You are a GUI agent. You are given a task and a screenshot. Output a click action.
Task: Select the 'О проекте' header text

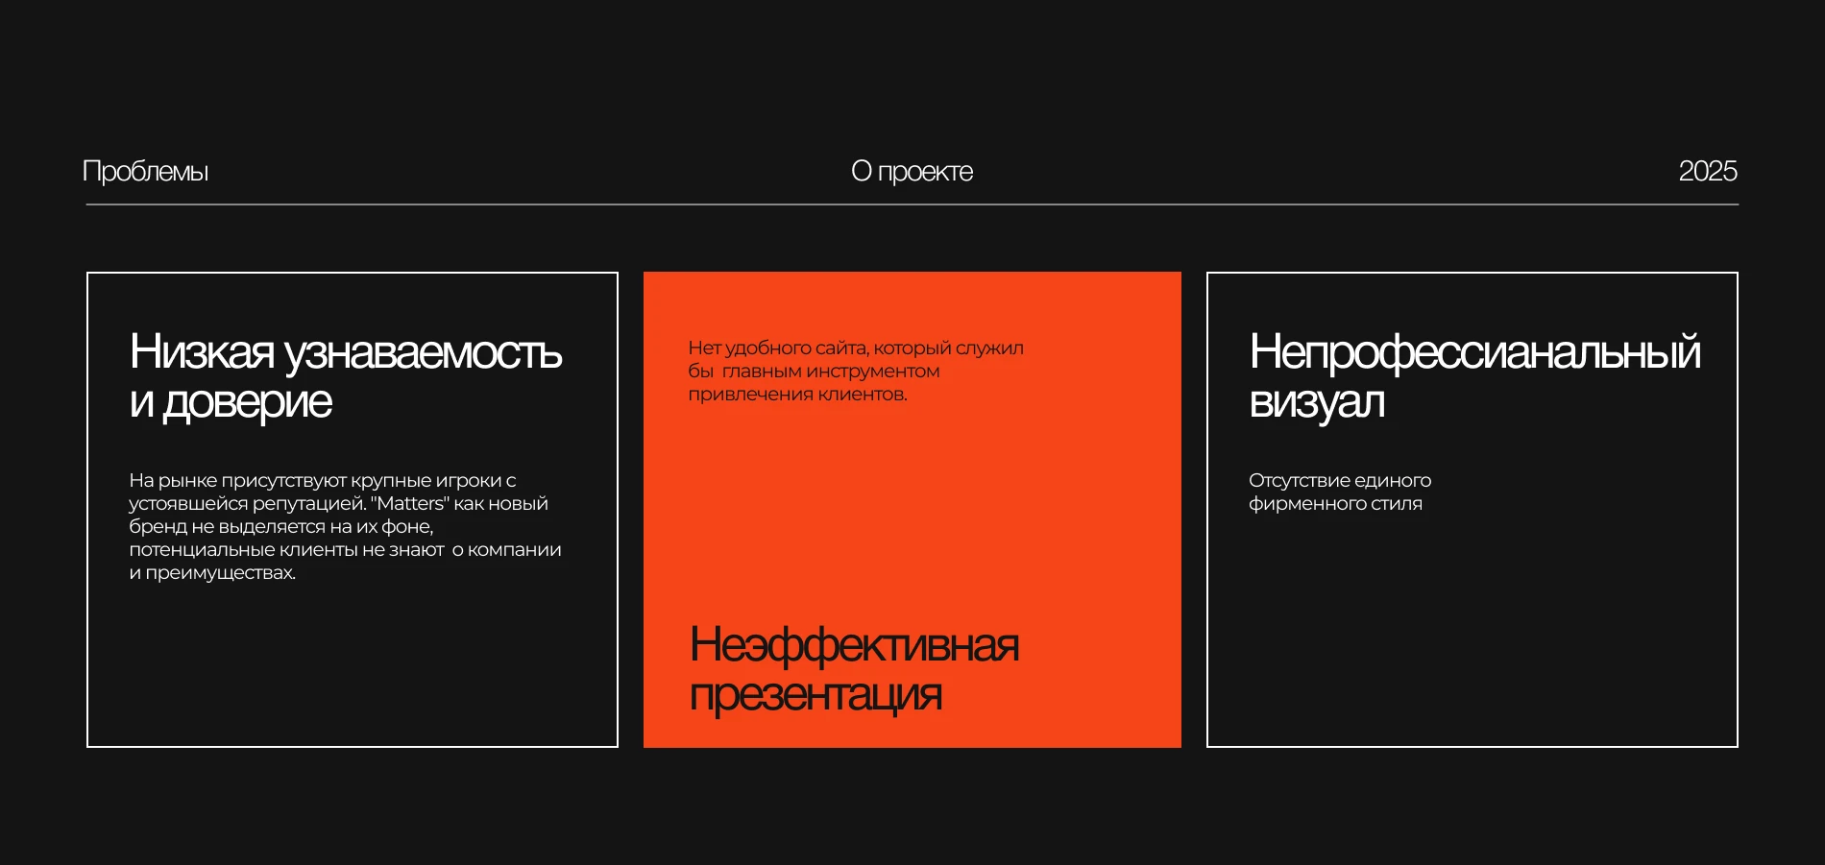click(912, 171)
